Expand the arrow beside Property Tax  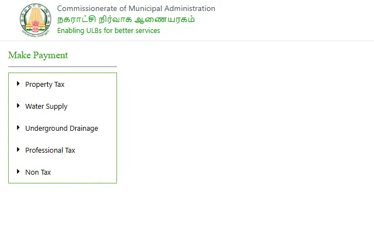pyautogui.click(x=18, y=84)
